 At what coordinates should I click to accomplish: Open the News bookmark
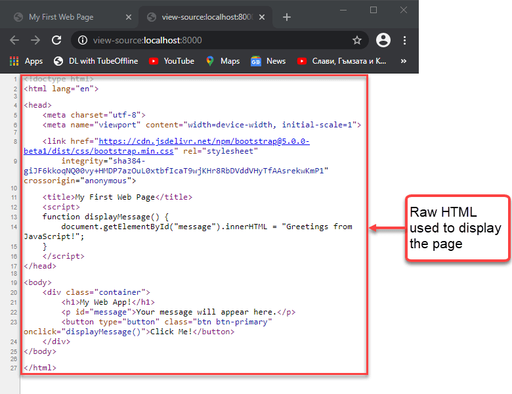click(268, 61)
